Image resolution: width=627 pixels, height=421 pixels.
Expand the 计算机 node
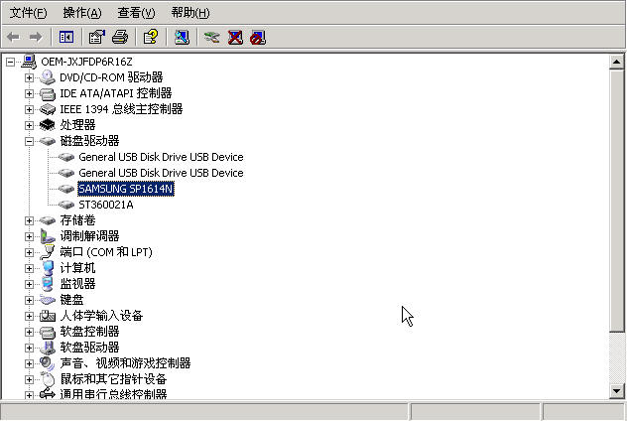(x=29, y=268)
